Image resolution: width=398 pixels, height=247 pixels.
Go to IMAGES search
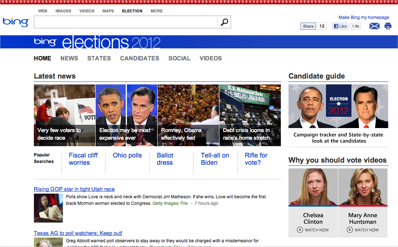[63, 11]
